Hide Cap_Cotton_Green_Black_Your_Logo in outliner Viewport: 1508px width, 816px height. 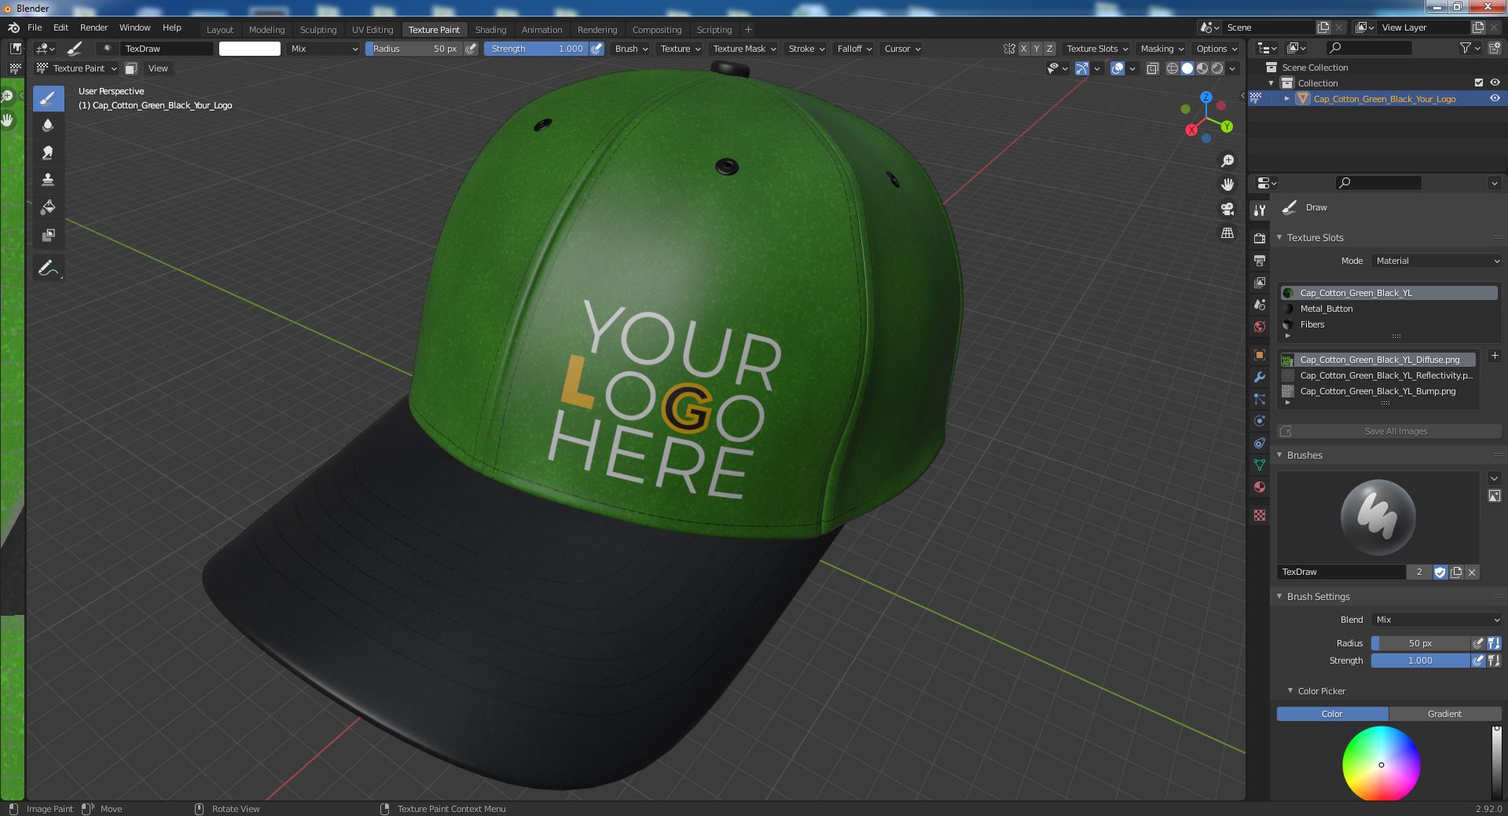click(x=1495, y=99)
